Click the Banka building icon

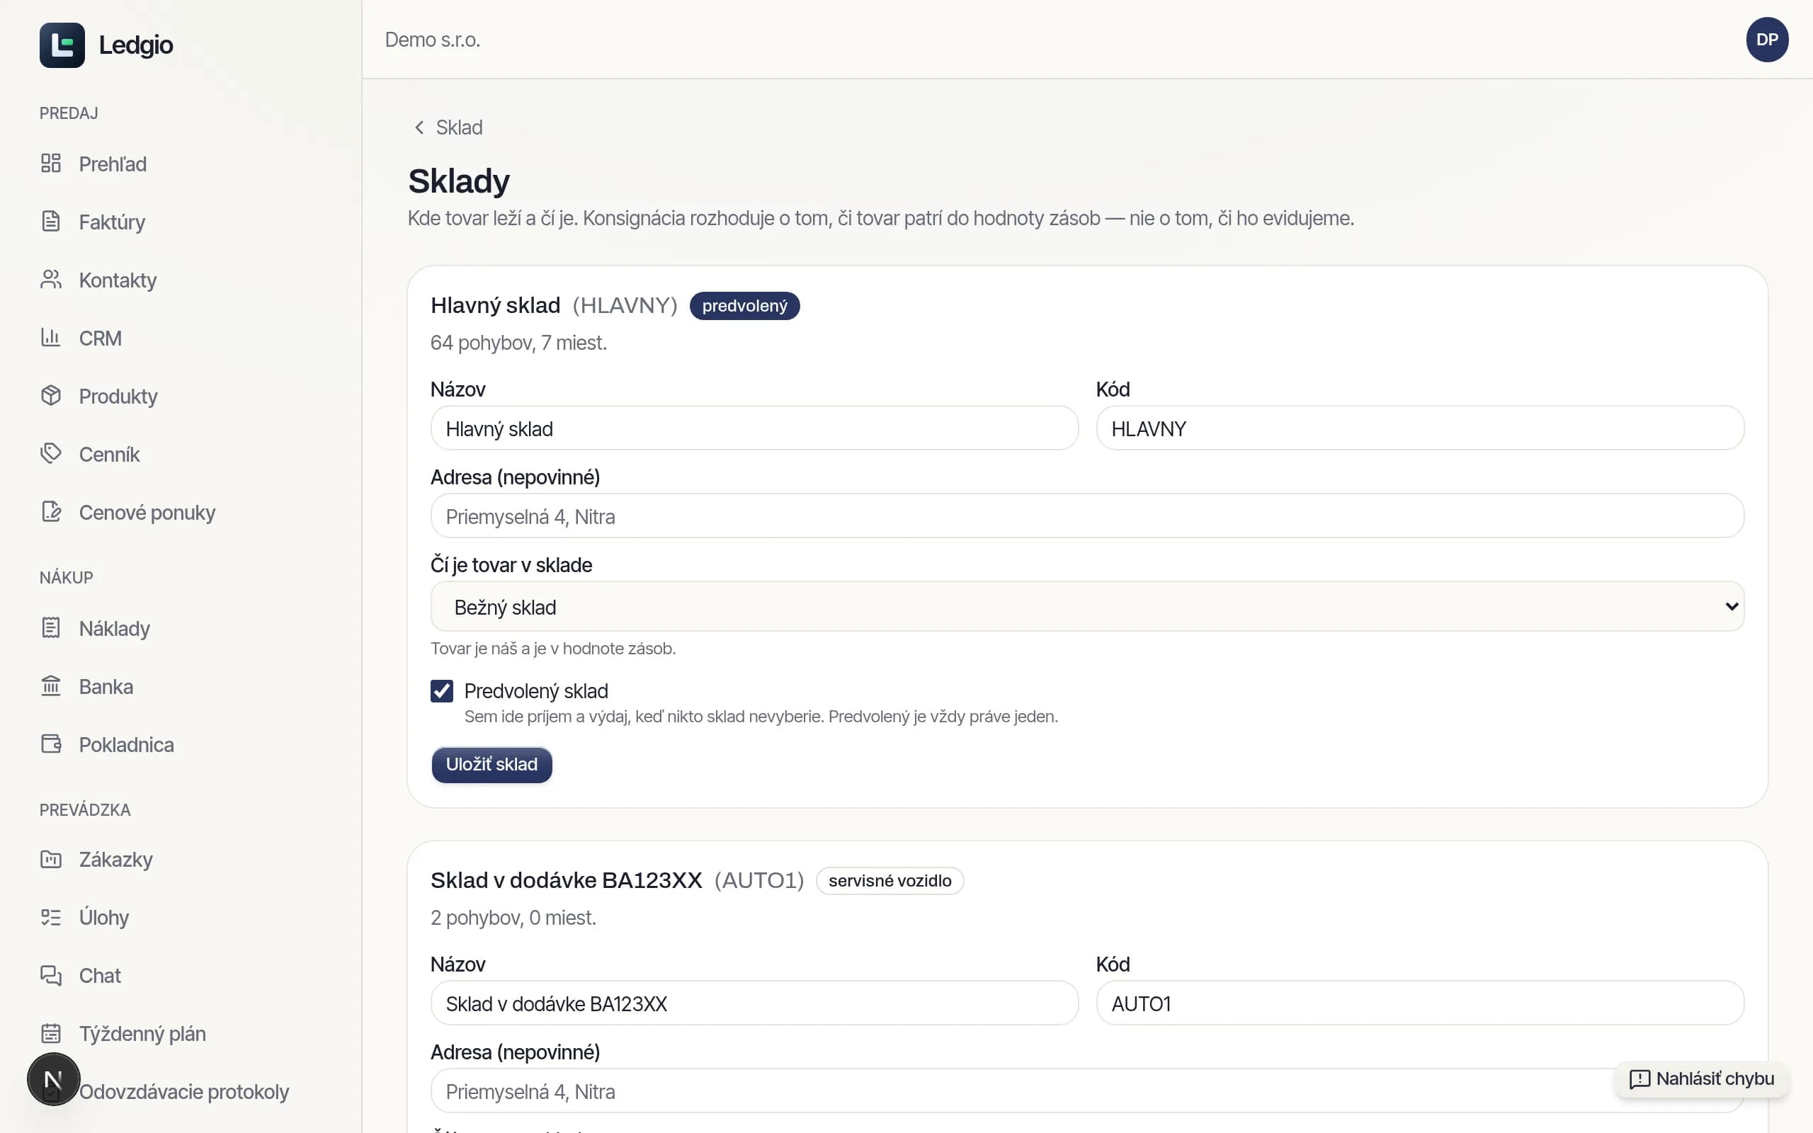coord(51,686)
